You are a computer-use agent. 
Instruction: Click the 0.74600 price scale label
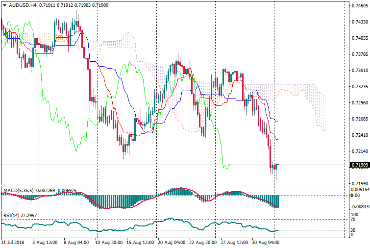[360, 6]
